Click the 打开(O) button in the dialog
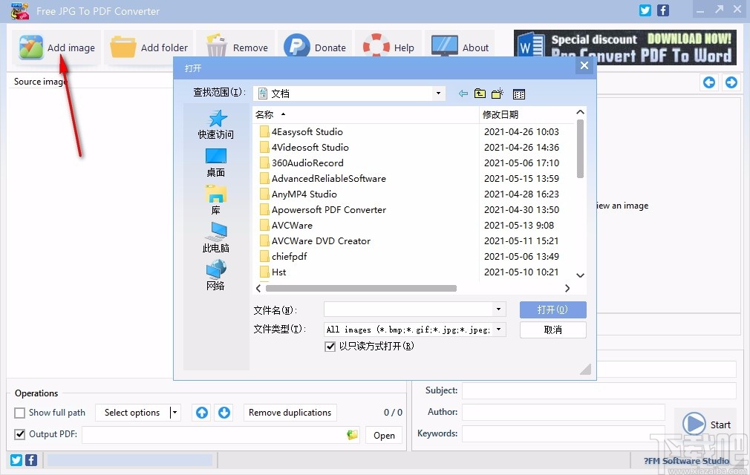750x475 pixels. (x=552, y=309)
